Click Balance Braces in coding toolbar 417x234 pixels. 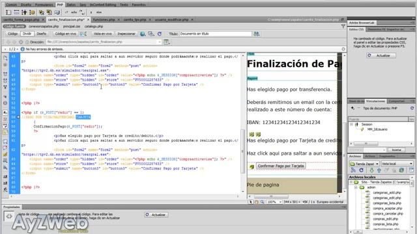(5, 103)
